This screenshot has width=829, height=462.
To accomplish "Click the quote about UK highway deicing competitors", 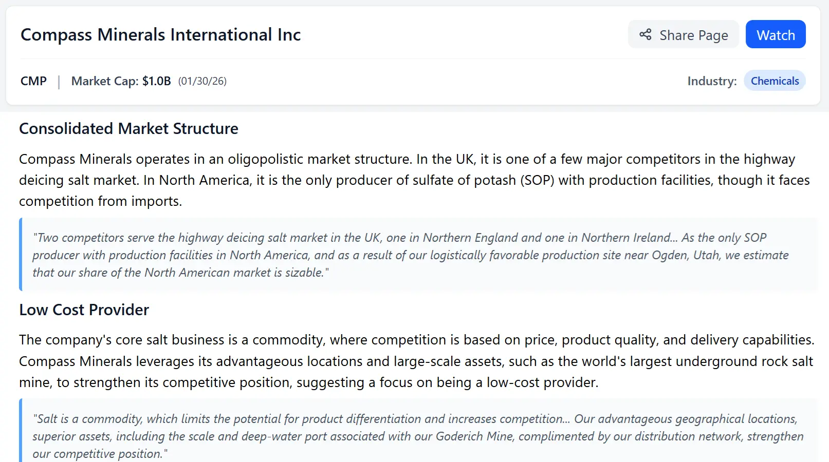I will pos(411,255).
